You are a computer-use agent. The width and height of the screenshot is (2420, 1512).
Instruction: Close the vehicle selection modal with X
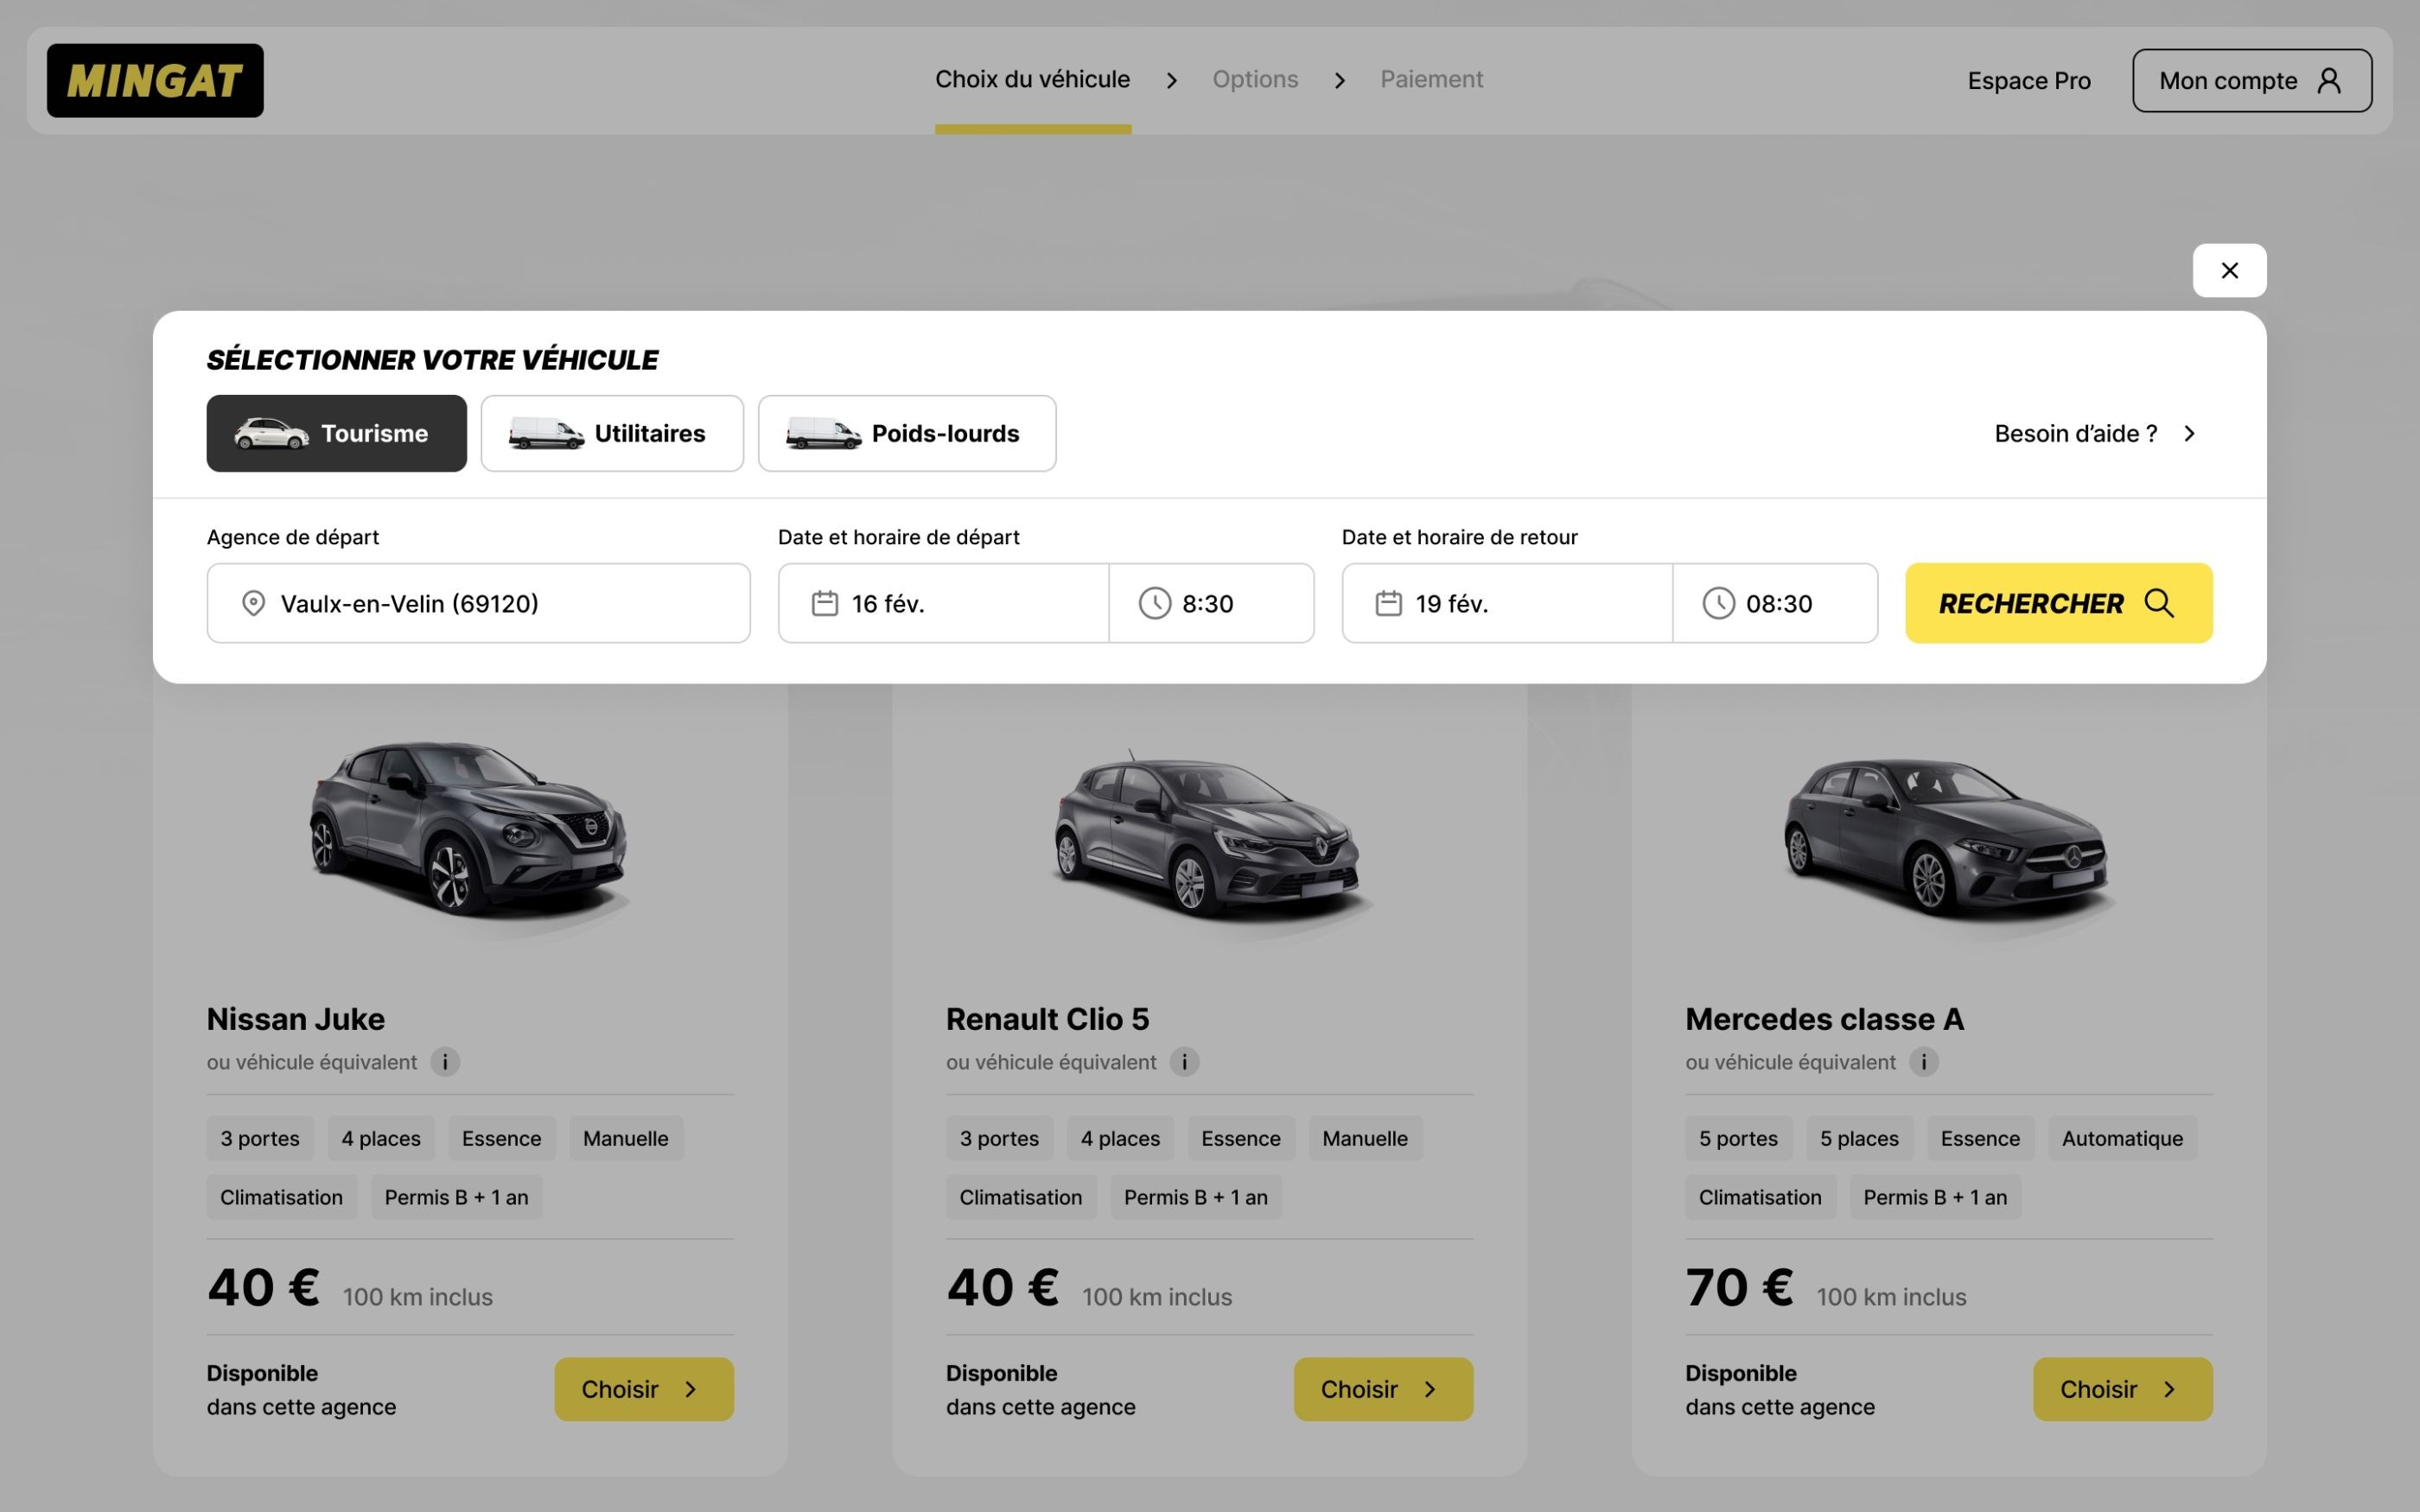(x=2229, y=270)
